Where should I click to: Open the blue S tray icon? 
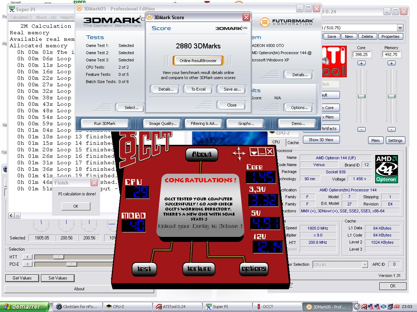point(383,307)
